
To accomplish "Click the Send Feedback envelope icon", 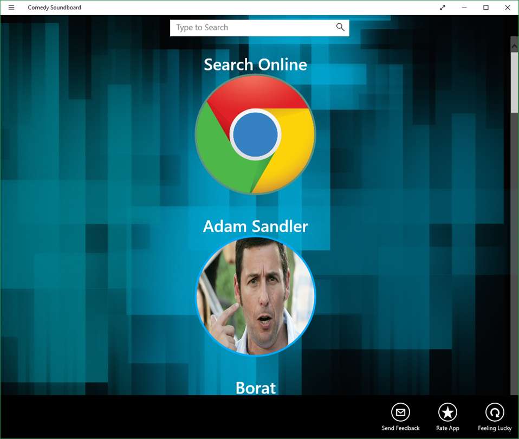I will tap(400, 412).
